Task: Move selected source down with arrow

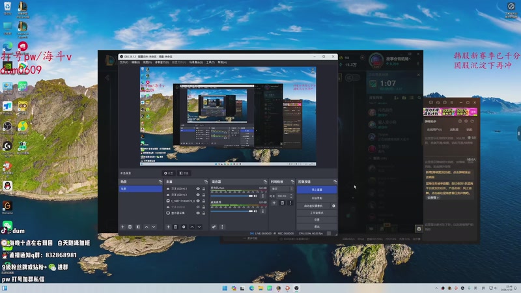Action: (x=199, y=227)
